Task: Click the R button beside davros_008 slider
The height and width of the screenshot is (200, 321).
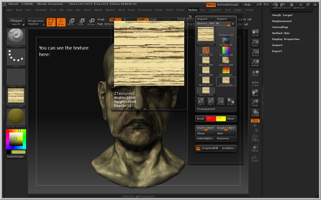Action: click(233, 24)
